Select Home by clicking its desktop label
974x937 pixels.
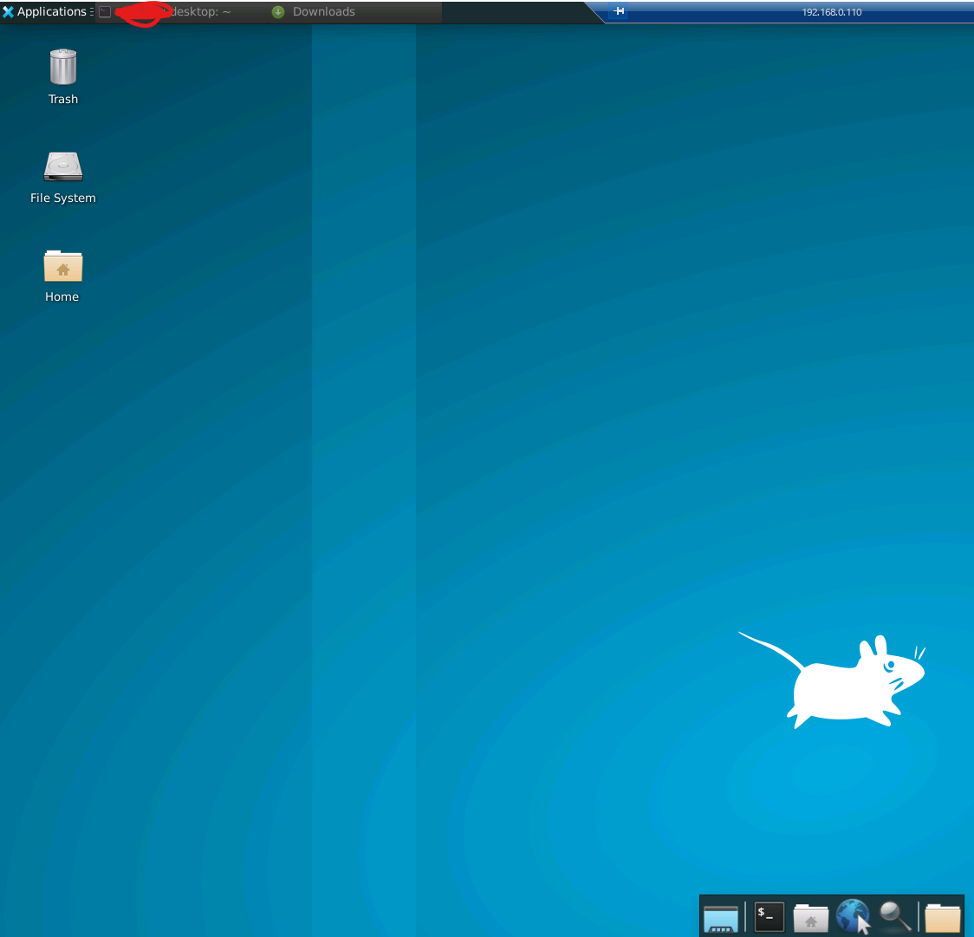pos(62,296)
